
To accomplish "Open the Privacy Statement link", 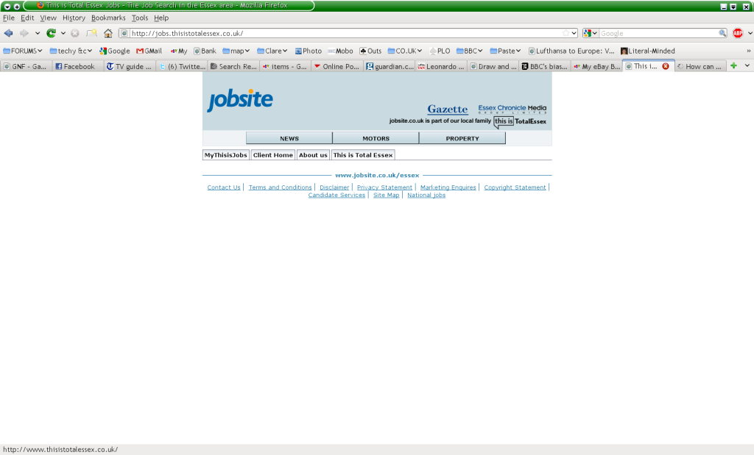I will coord(384,187).
